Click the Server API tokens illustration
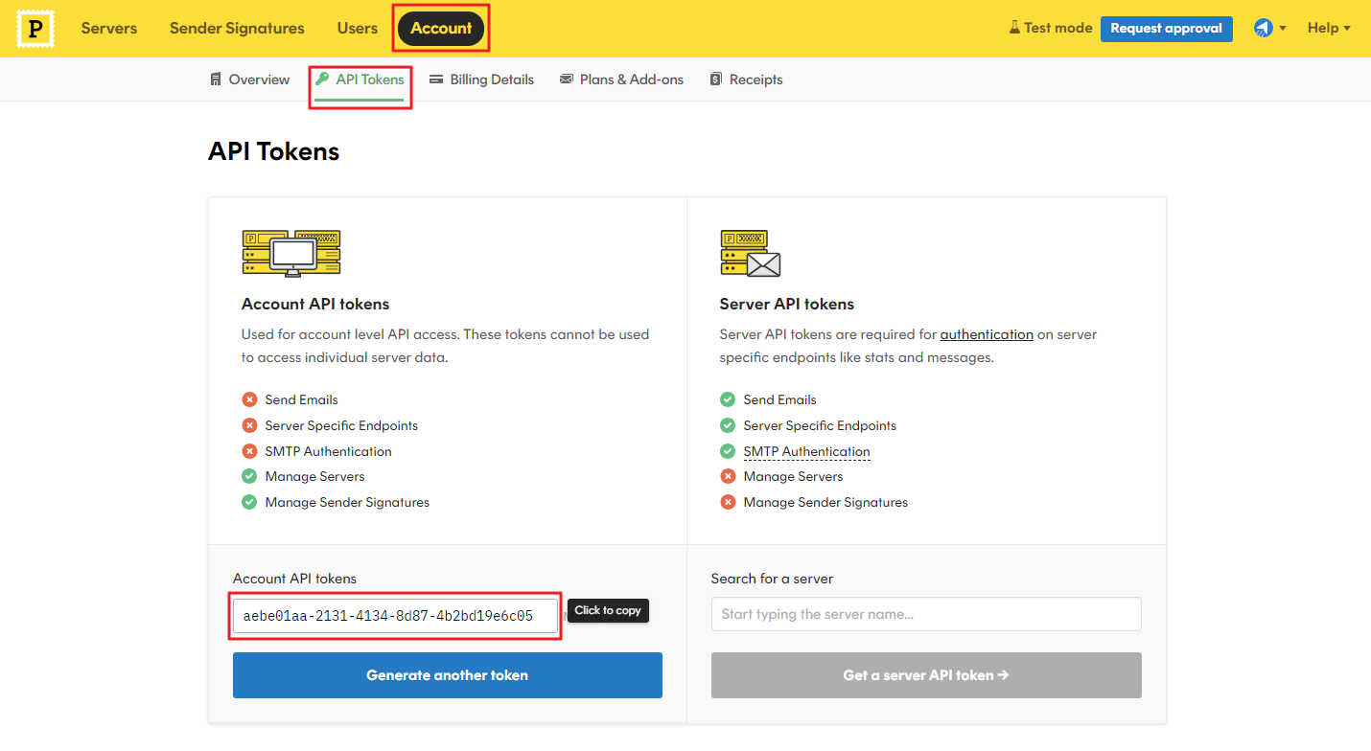Screen dimensions: 1371x751 [751, 253]
